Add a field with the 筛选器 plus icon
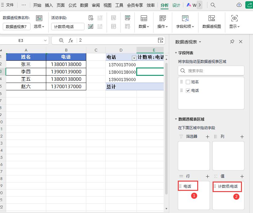This screenshot has height=213, width=253. coord(207,137)
